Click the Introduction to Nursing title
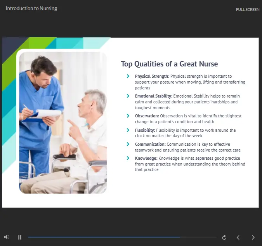The image size is (262, 246). click(31, 9)
